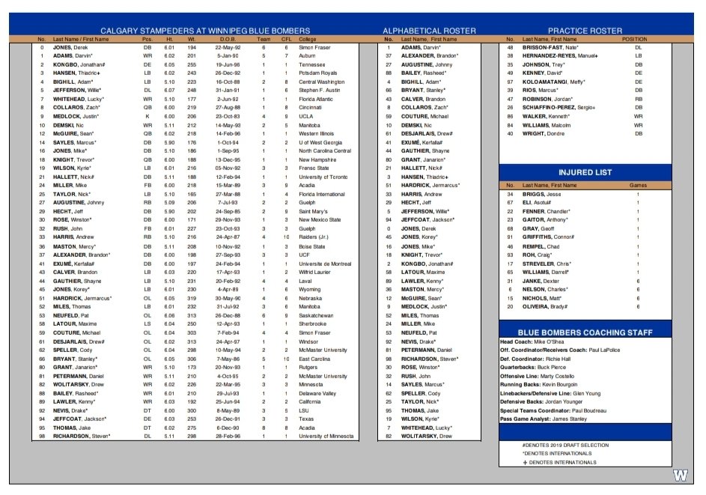Click the 'POSITION' column header in the practice roster
The width and height of the screenshot is (706, 495).
[x=634, y=39]
